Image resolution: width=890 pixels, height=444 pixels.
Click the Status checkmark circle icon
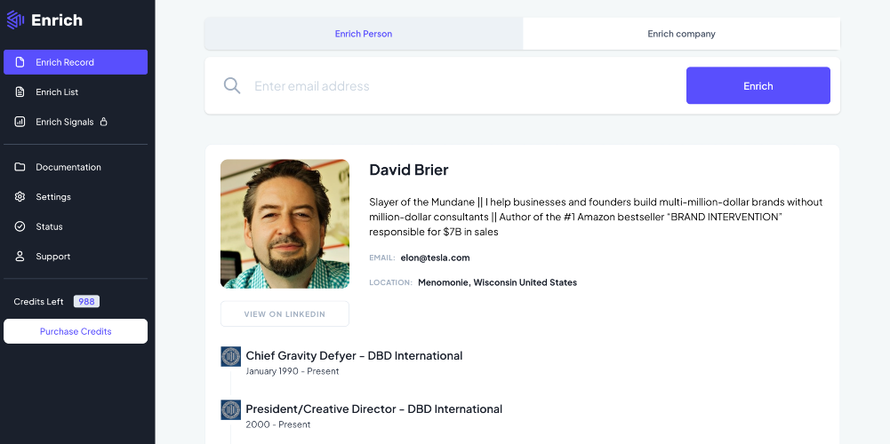click(20, 226)
